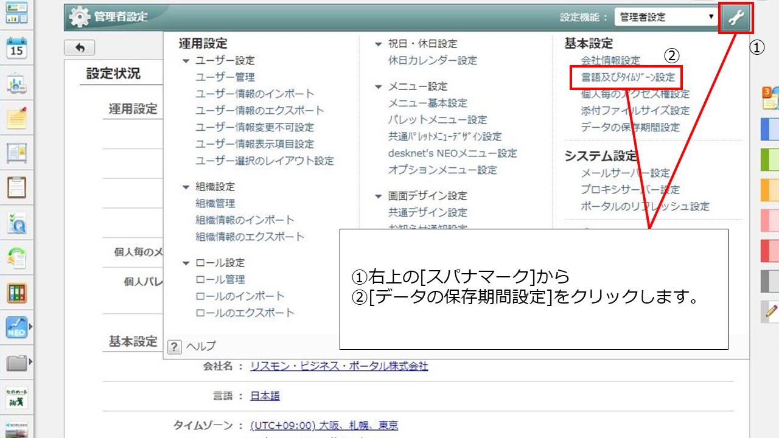The height and width of the screenshot is (438, 779).
Task: Select the green sticky note color
Action: (770, 159)
